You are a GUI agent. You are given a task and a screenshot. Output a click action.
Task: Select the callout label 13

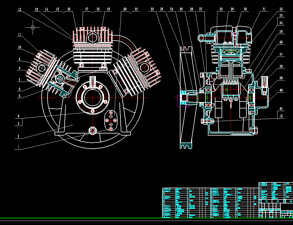[36, 9]
